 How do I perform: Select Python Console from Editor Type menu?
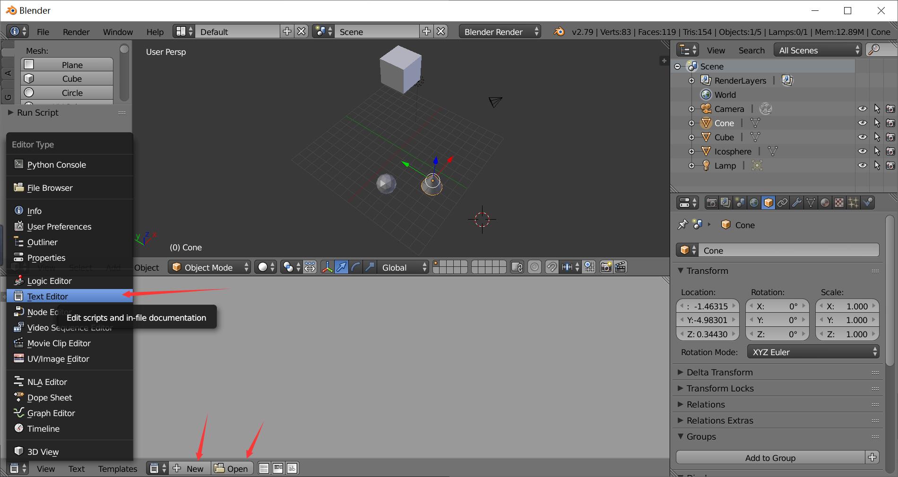coord(70,164)
